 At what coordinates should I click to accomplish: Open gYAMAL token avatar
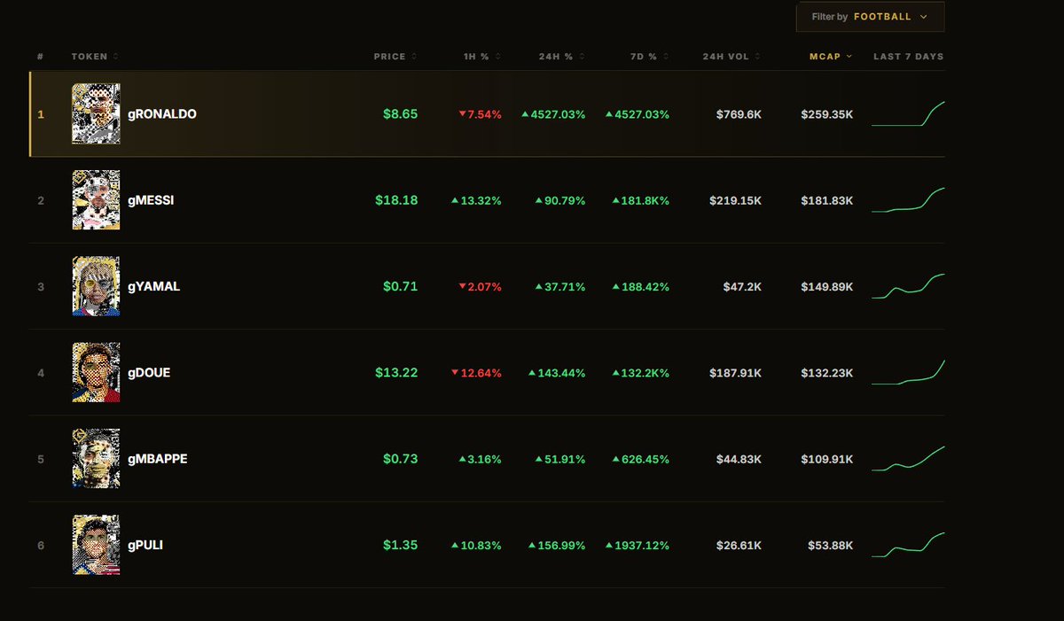tap(96, 286)
